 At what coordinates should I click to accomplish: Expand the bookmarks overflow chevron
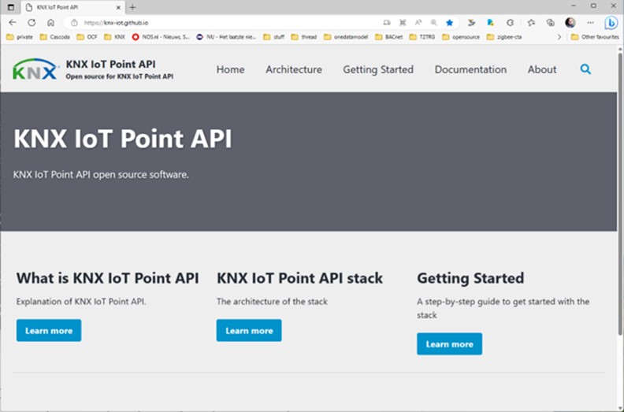[x=559, y=36]
